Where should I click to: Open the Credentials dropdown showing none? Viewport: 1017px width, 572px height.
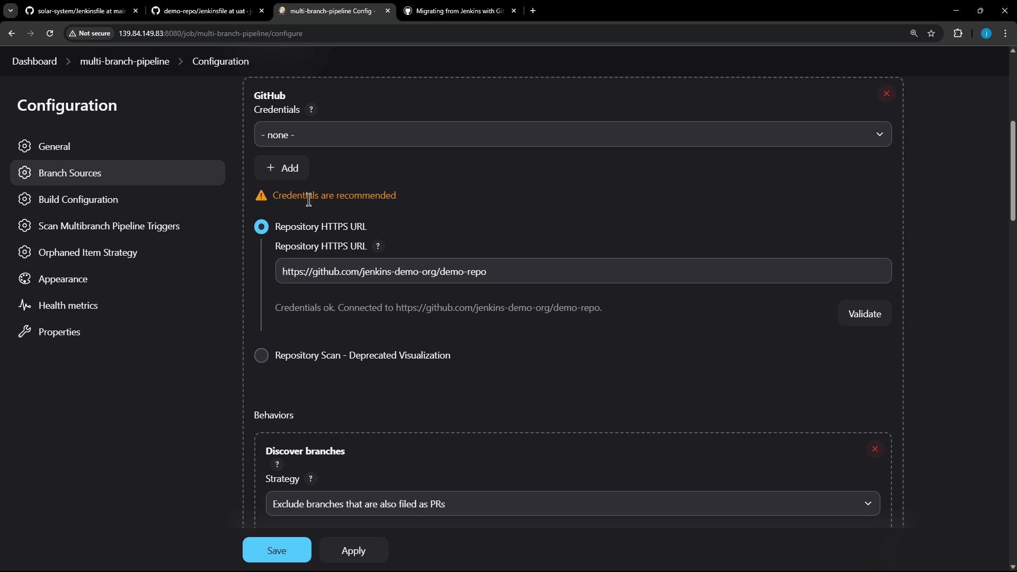pyautogui.click(x=573, y=135)
